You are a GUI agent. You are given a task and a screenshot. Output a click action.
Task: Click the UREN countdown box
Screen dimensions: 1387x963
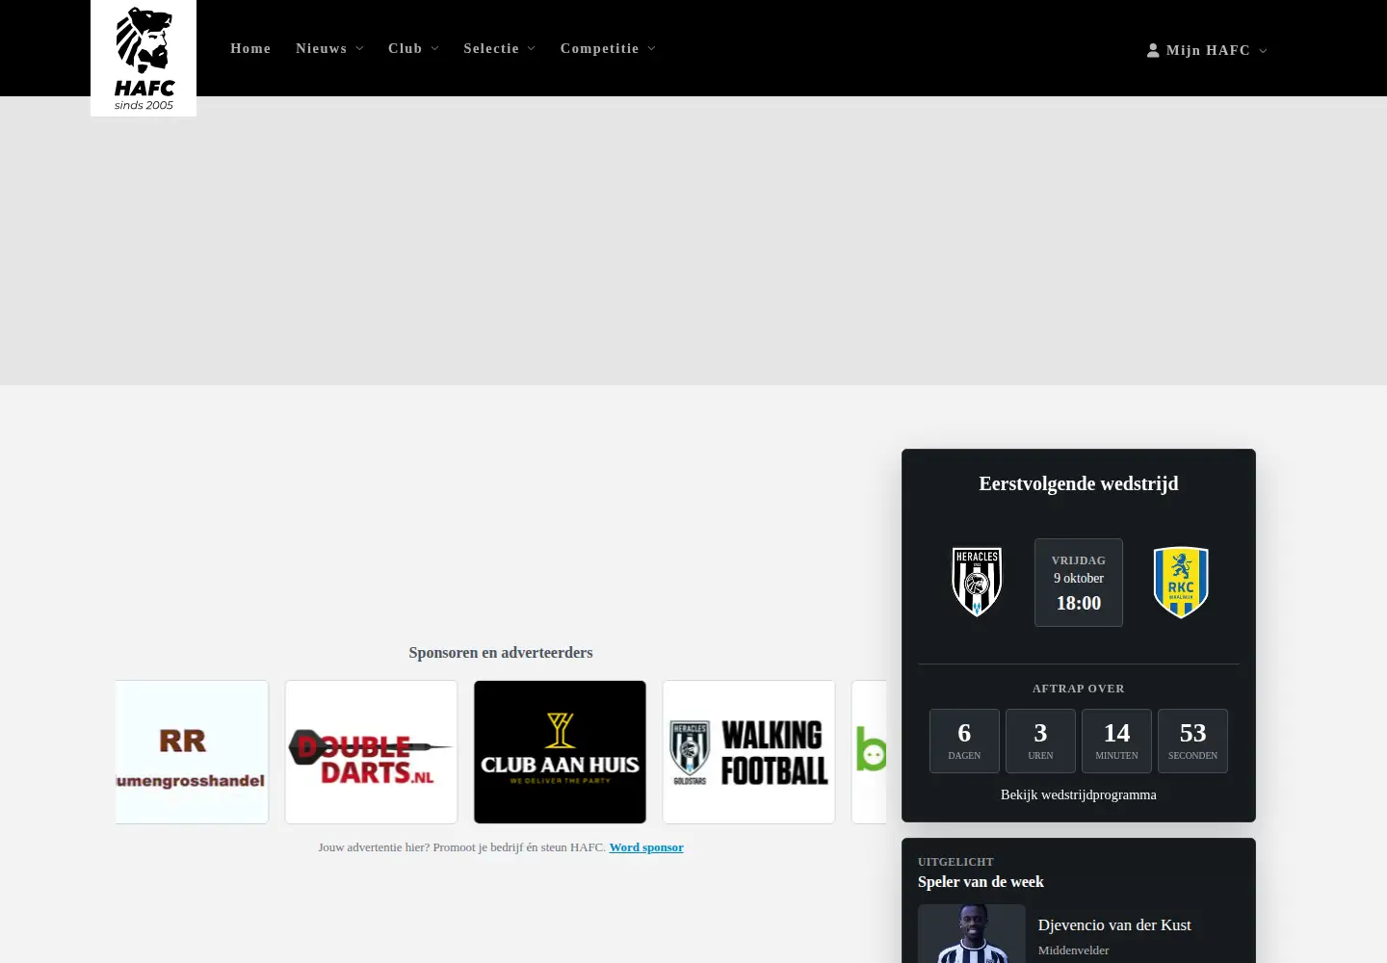[x=1040, y=741]
